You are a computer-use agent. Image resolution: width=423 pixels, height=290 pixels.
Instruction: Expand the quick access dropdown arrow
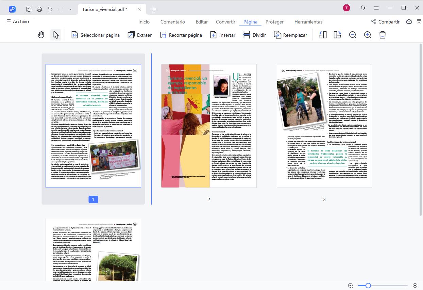pyautogui.click(x=70, y=9)
